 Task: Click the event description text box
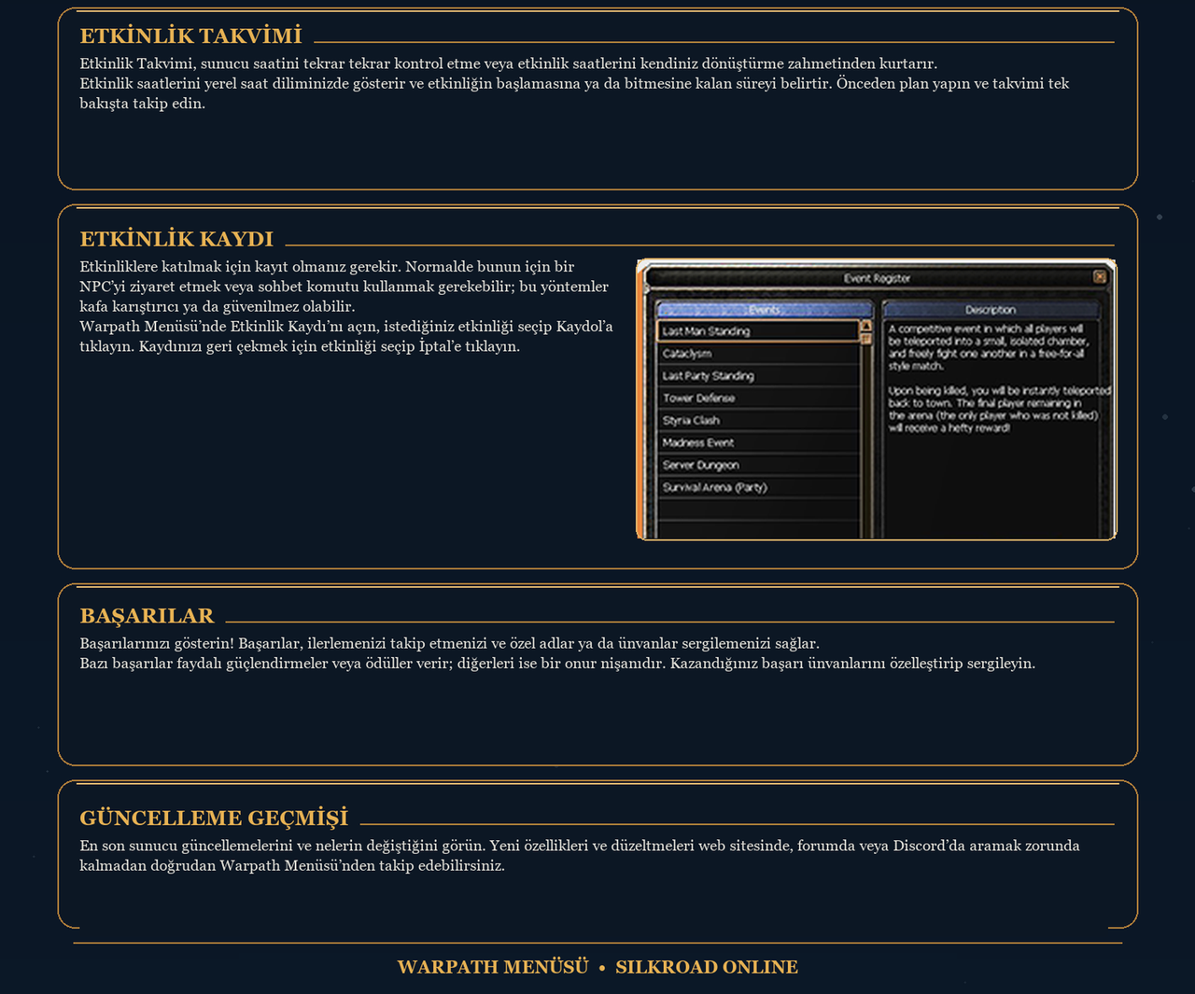[991, 429]
